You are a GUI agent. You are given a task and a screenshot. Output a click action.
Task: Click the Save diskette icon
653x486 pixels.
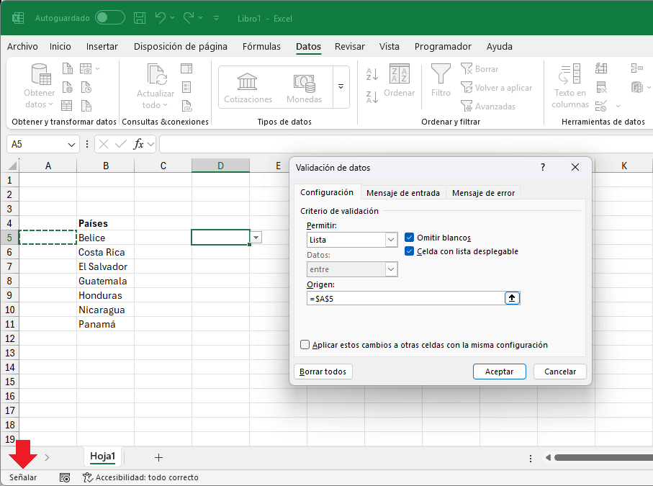point(140,18)
